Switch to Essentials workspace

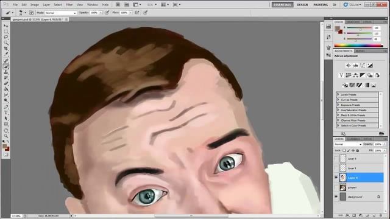click(282, 5)
